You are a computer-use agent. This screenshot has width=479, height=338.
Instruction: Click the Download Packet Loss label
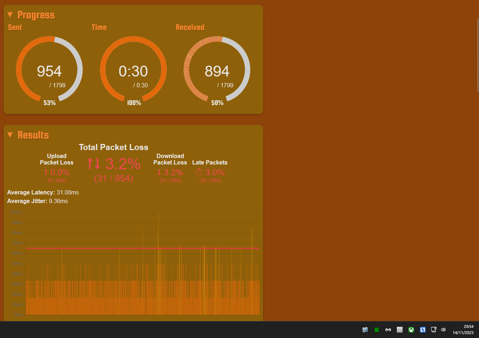pyautogui.click(x=170, y=159)
